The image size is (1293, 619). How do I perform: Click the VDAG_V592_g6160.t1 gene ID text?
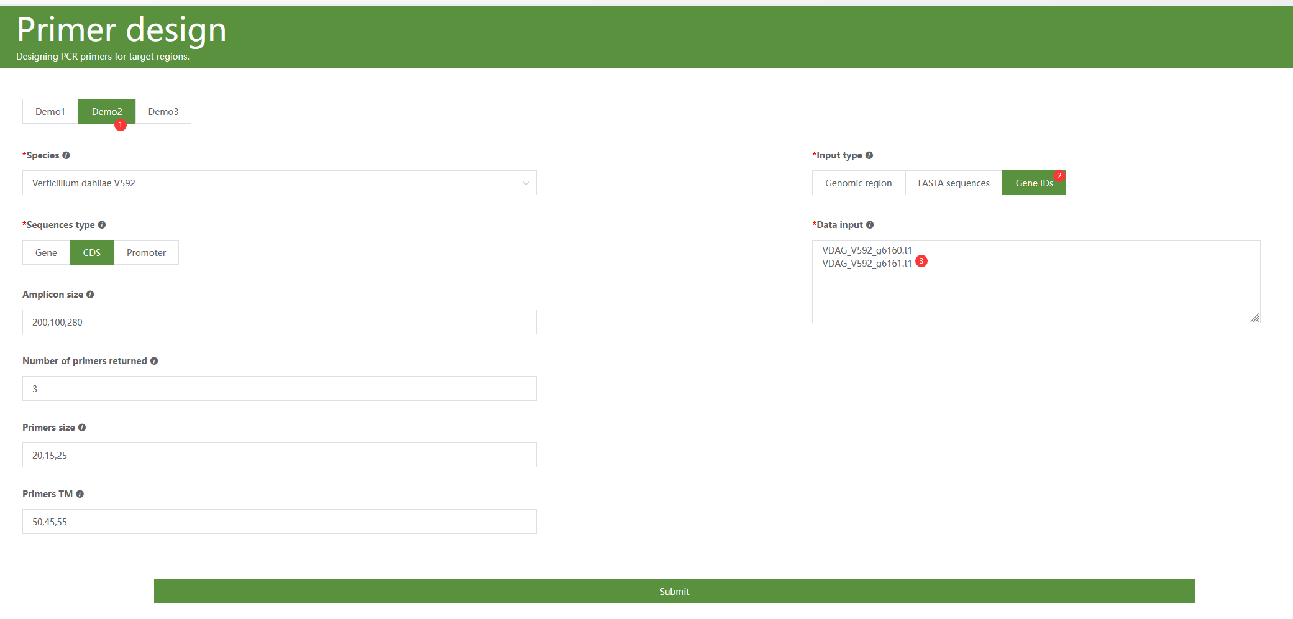pyautogui.click(x=867, y=250)
